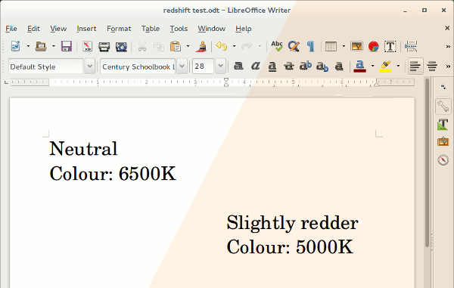
Task: Export directly as PDF
Action: 87,46
